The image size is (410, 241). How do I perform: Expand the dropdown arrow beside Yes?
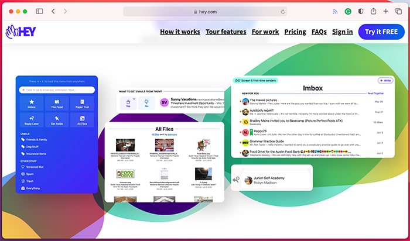coord(134,99)
